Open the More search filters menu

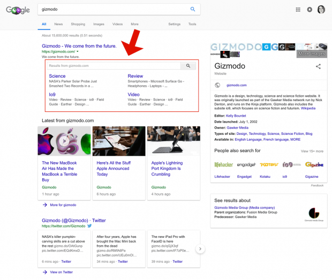(134, 24)
